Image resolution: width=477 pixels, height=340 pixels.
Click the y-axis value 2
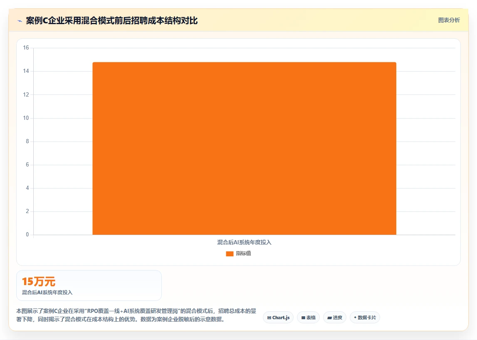tap(27, 211)
